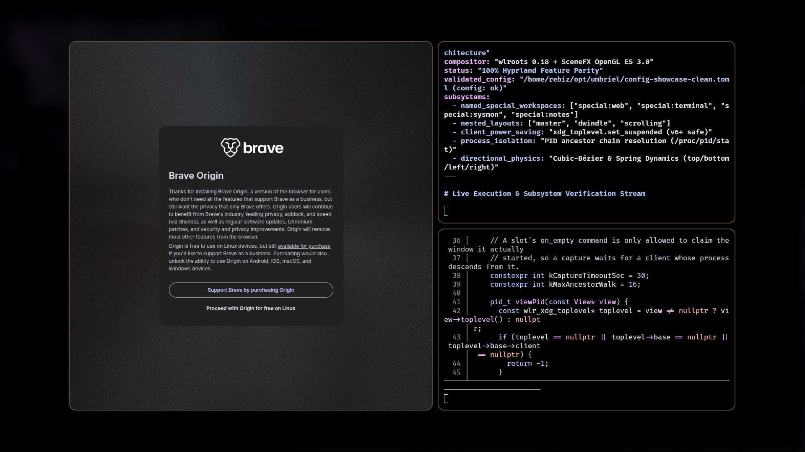The image size is (805, 452).
Task: Click line number 36 in code viewer
Action: tap(457, 241)
